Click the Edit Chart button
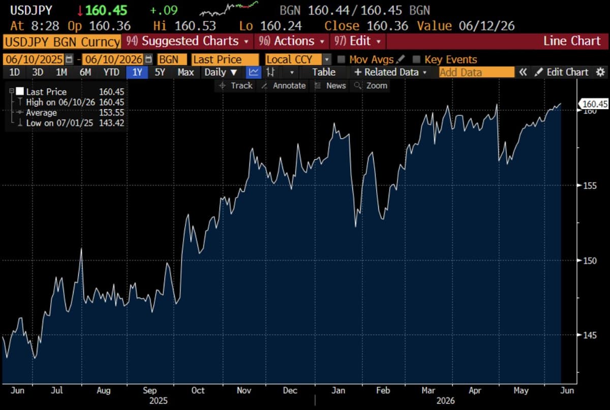 [x=562, y=72]
